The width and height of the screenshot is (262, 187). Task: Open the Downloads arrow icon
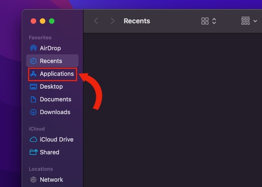[33, 112]
